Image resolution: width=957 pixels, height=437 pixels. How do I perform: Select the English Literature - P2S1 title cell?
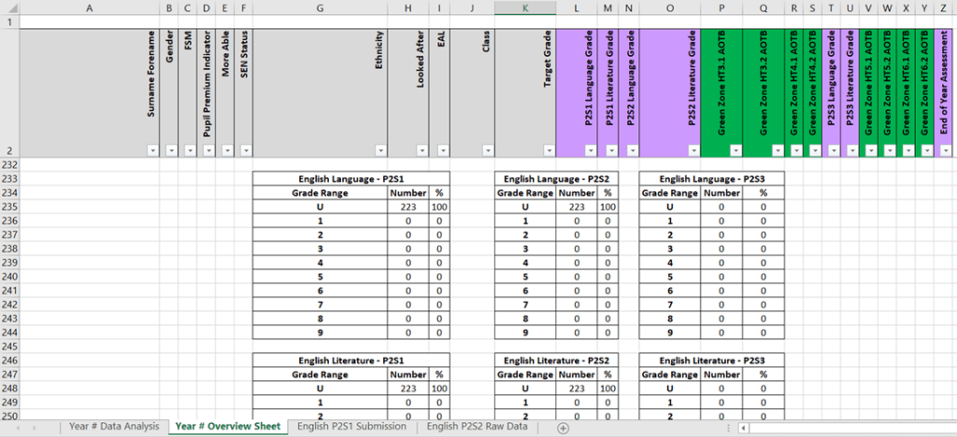351,360
